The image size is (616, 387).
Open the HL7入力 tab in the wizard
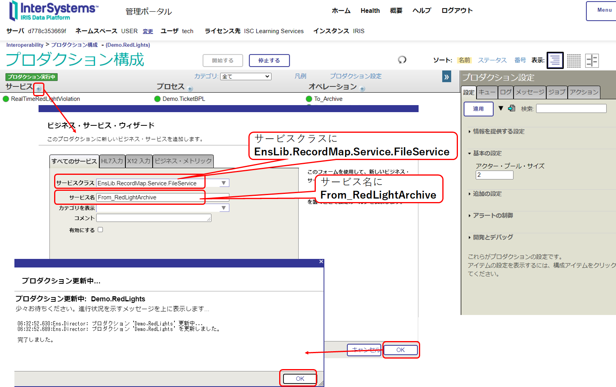(112, 161)
